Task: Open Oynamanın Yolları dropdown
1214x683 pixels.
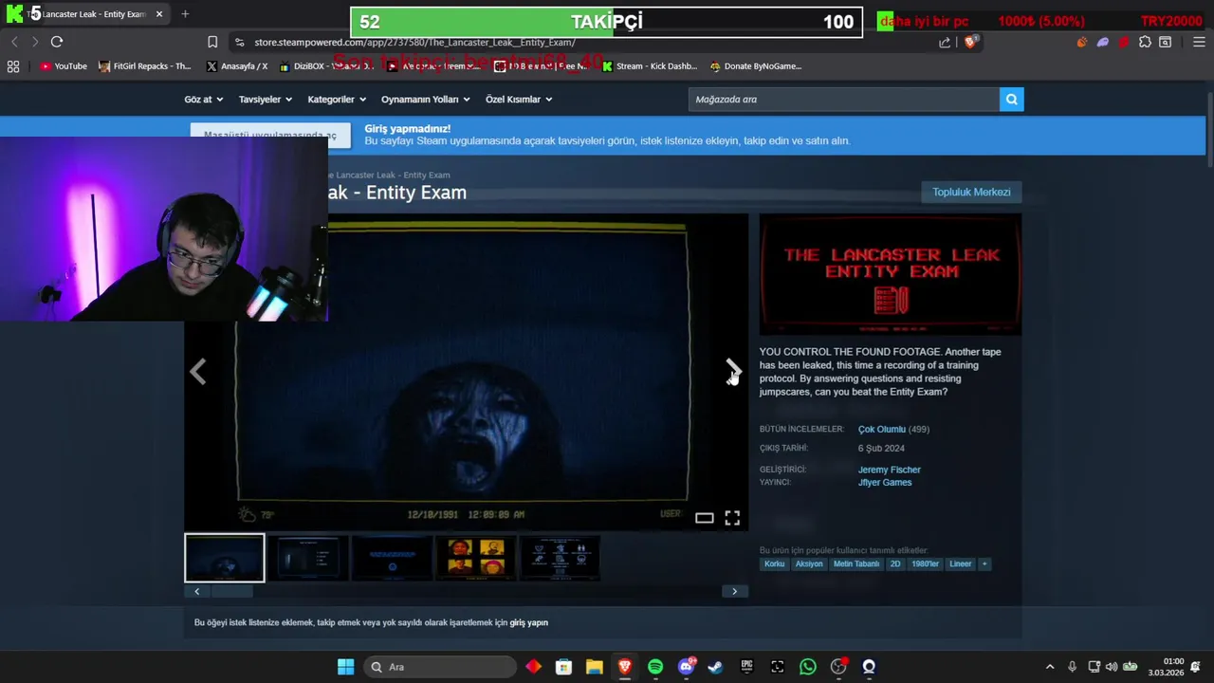Action: point(426,100)
